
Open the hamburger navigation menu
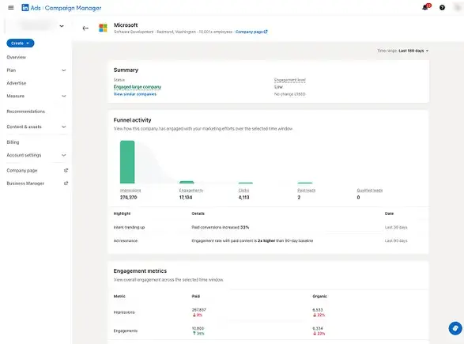[11, 8]
